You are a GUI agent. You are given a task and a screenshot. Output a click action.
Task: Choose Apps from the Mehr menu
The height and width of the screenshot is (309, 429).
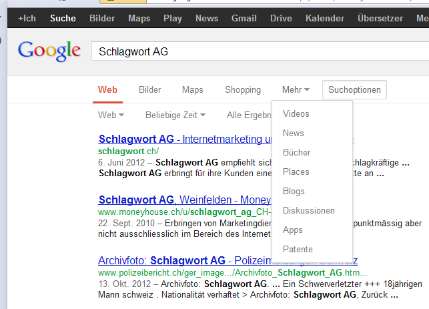pyautogui.click(x=293, y=230)
